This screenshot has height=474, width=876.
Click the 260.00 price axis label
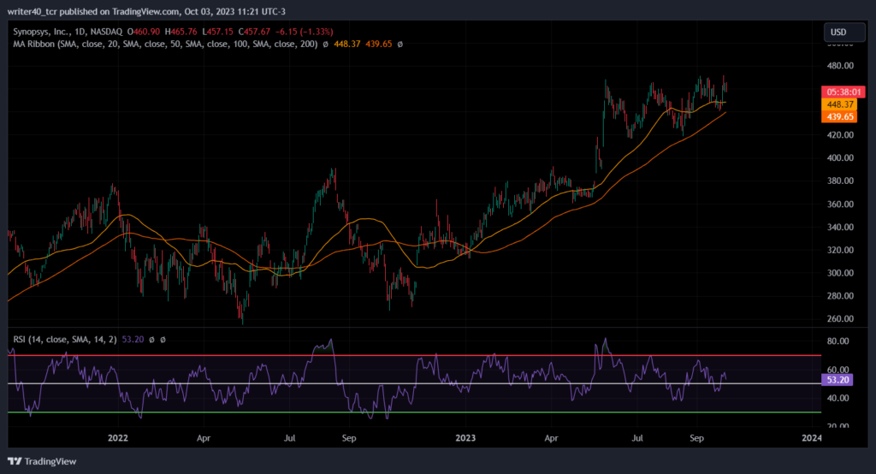click(x=840, y=318)
